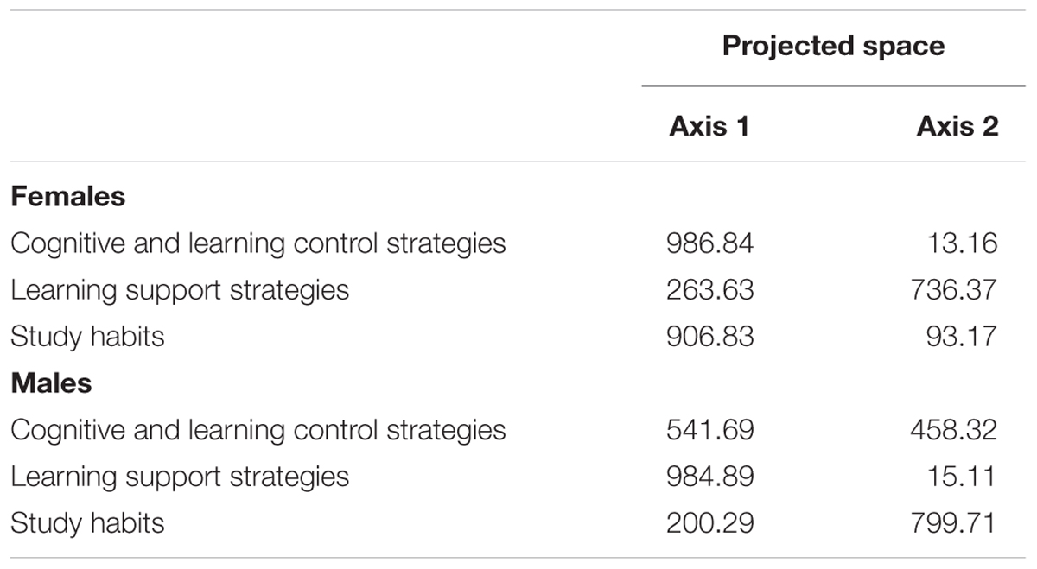Click the value 541.69

[x=709, y=429]
